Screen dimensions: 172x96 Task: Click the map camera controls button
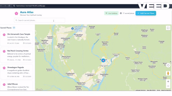[x=168, y=65]
